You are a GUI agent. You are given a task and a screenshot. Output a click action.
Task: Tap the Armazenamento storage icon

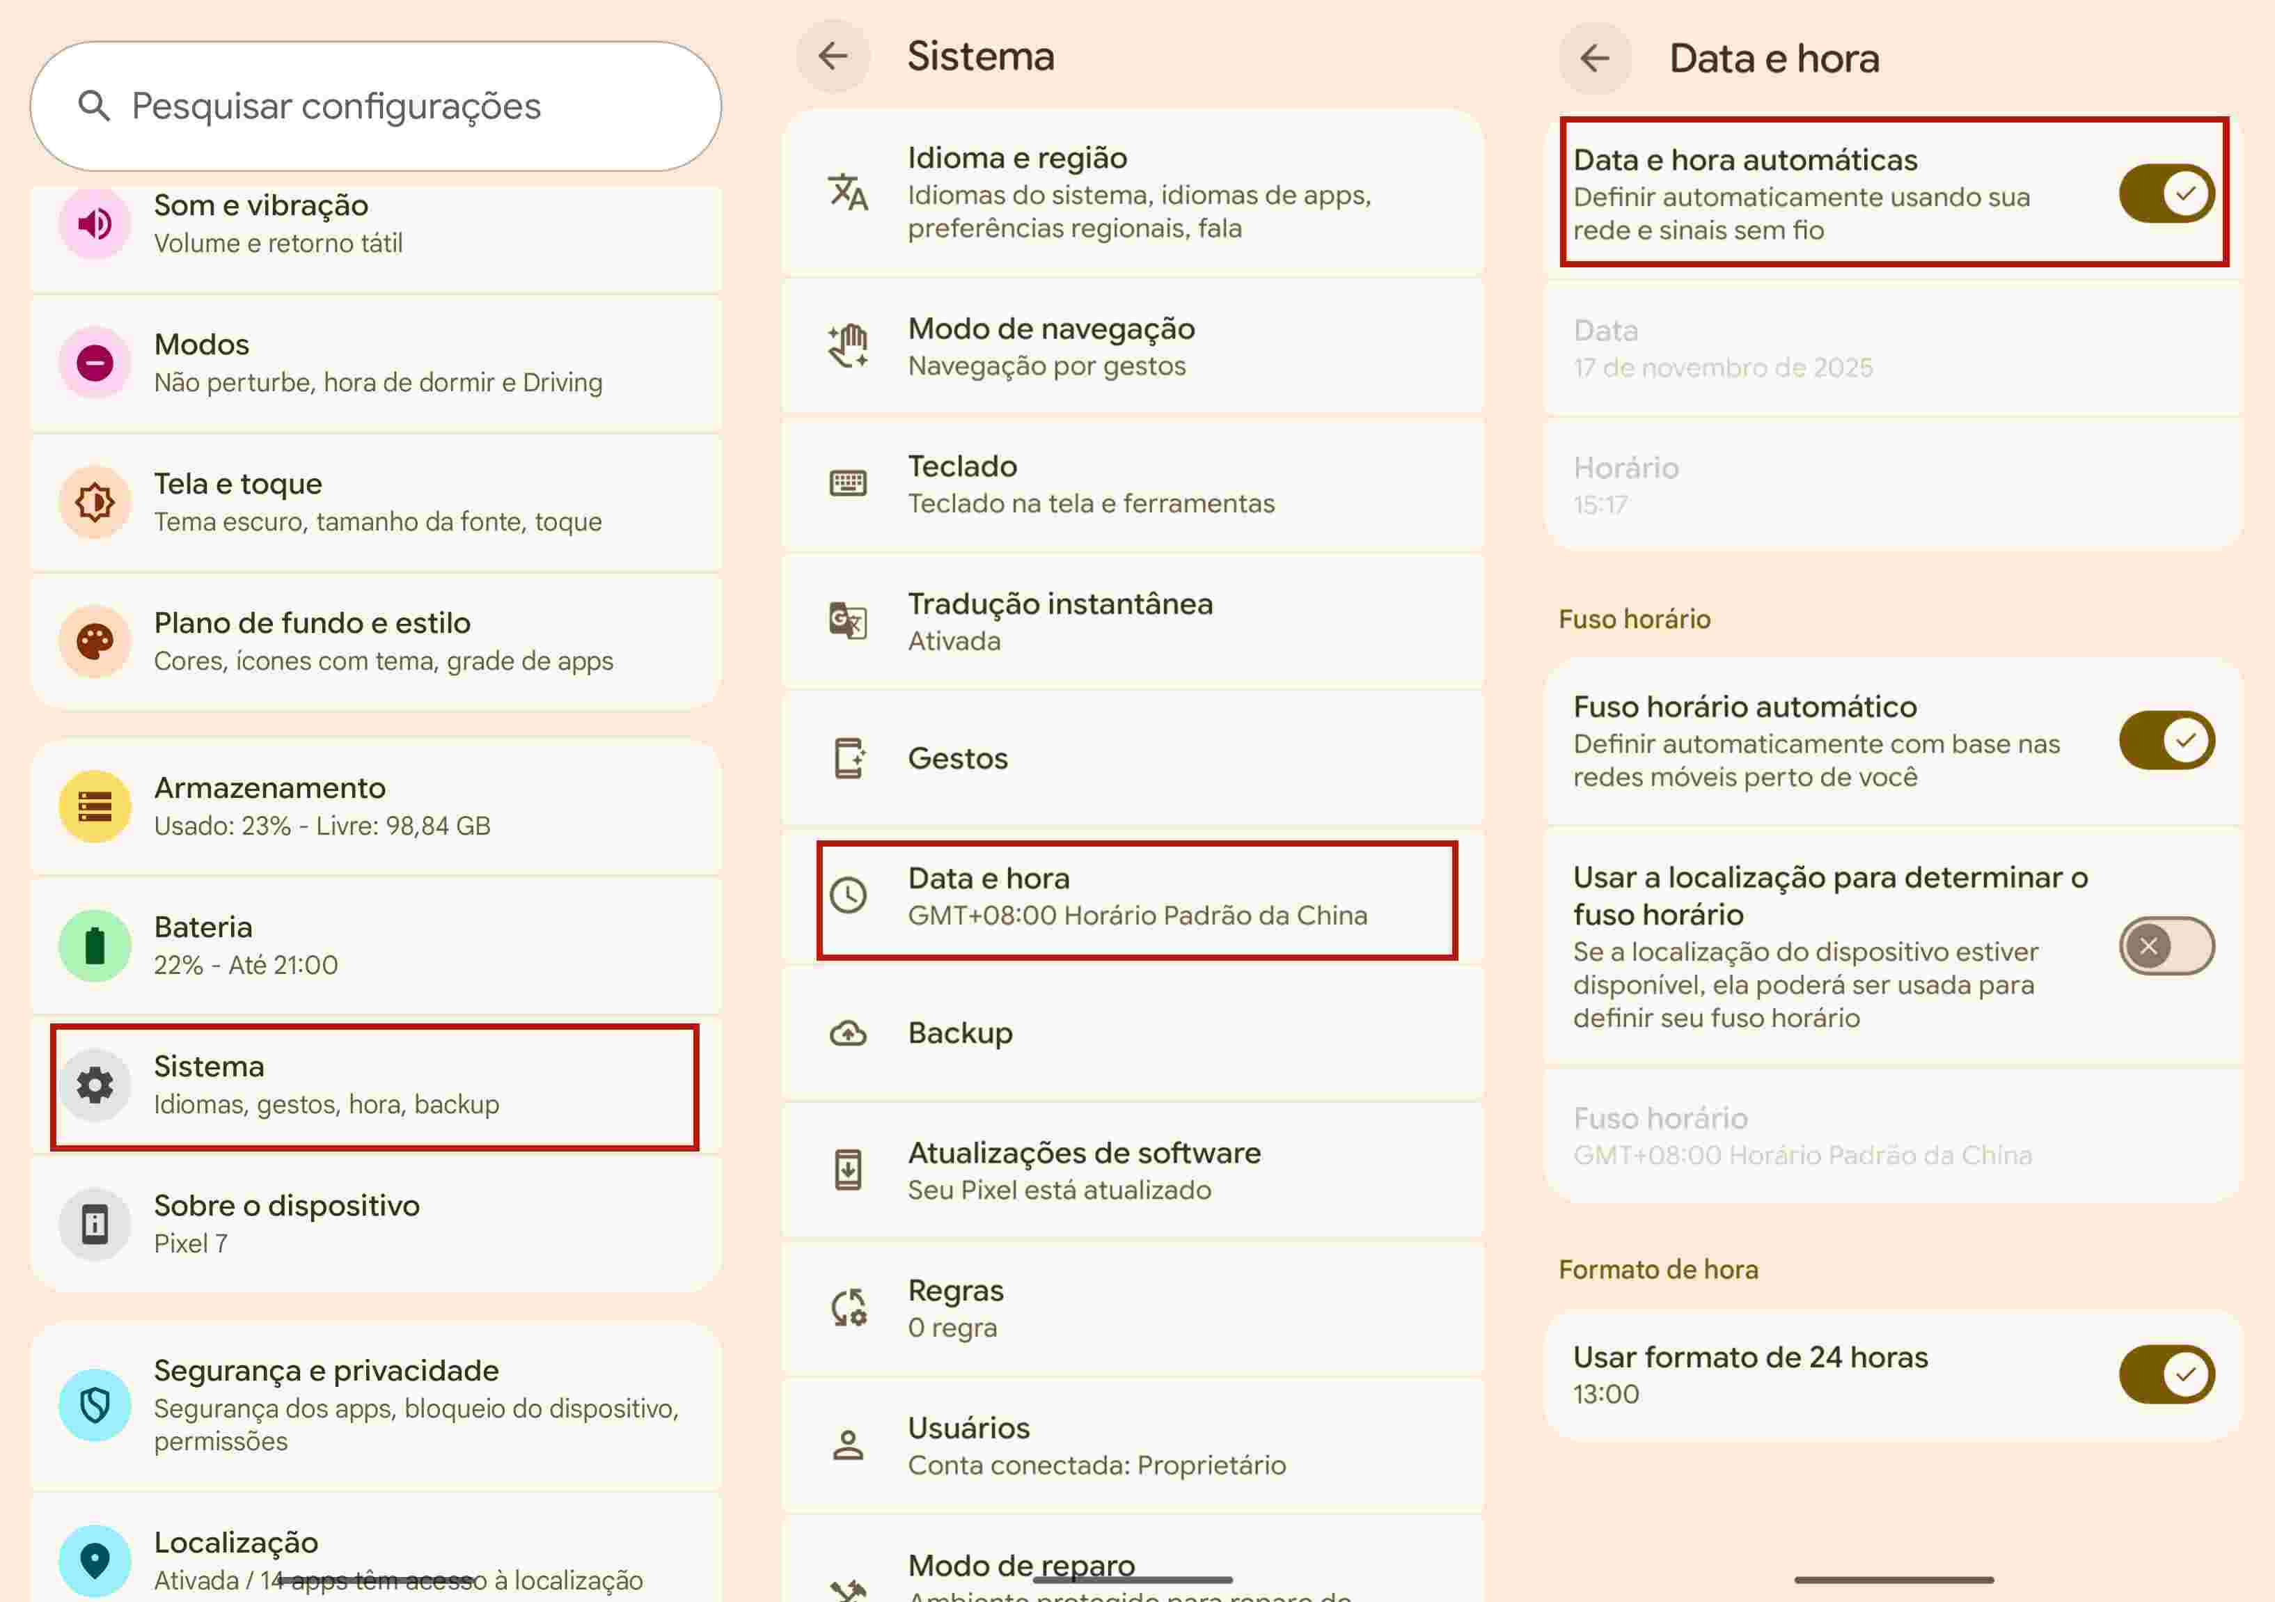tap(94, 806)
